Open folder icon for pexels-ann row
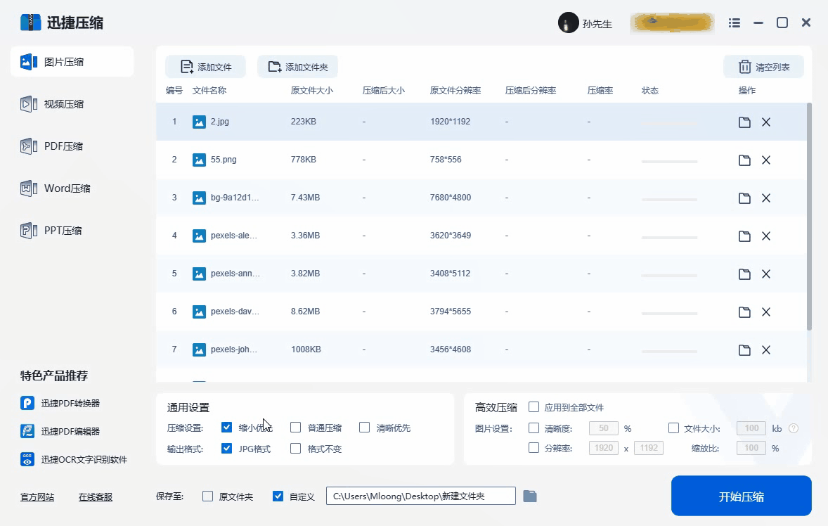Viewport: 828px width, 526px height. click(x=744, y=274)
